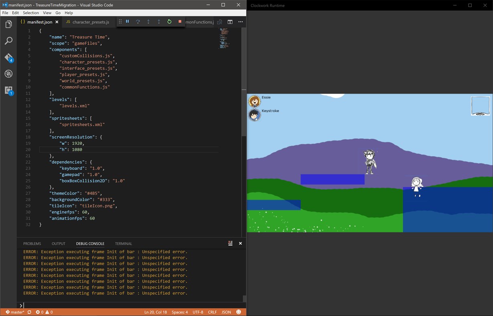This screenshot has width=493, height=316.
Task: Click the Keystroke portrait in game
Action: (x=254, y=115)
